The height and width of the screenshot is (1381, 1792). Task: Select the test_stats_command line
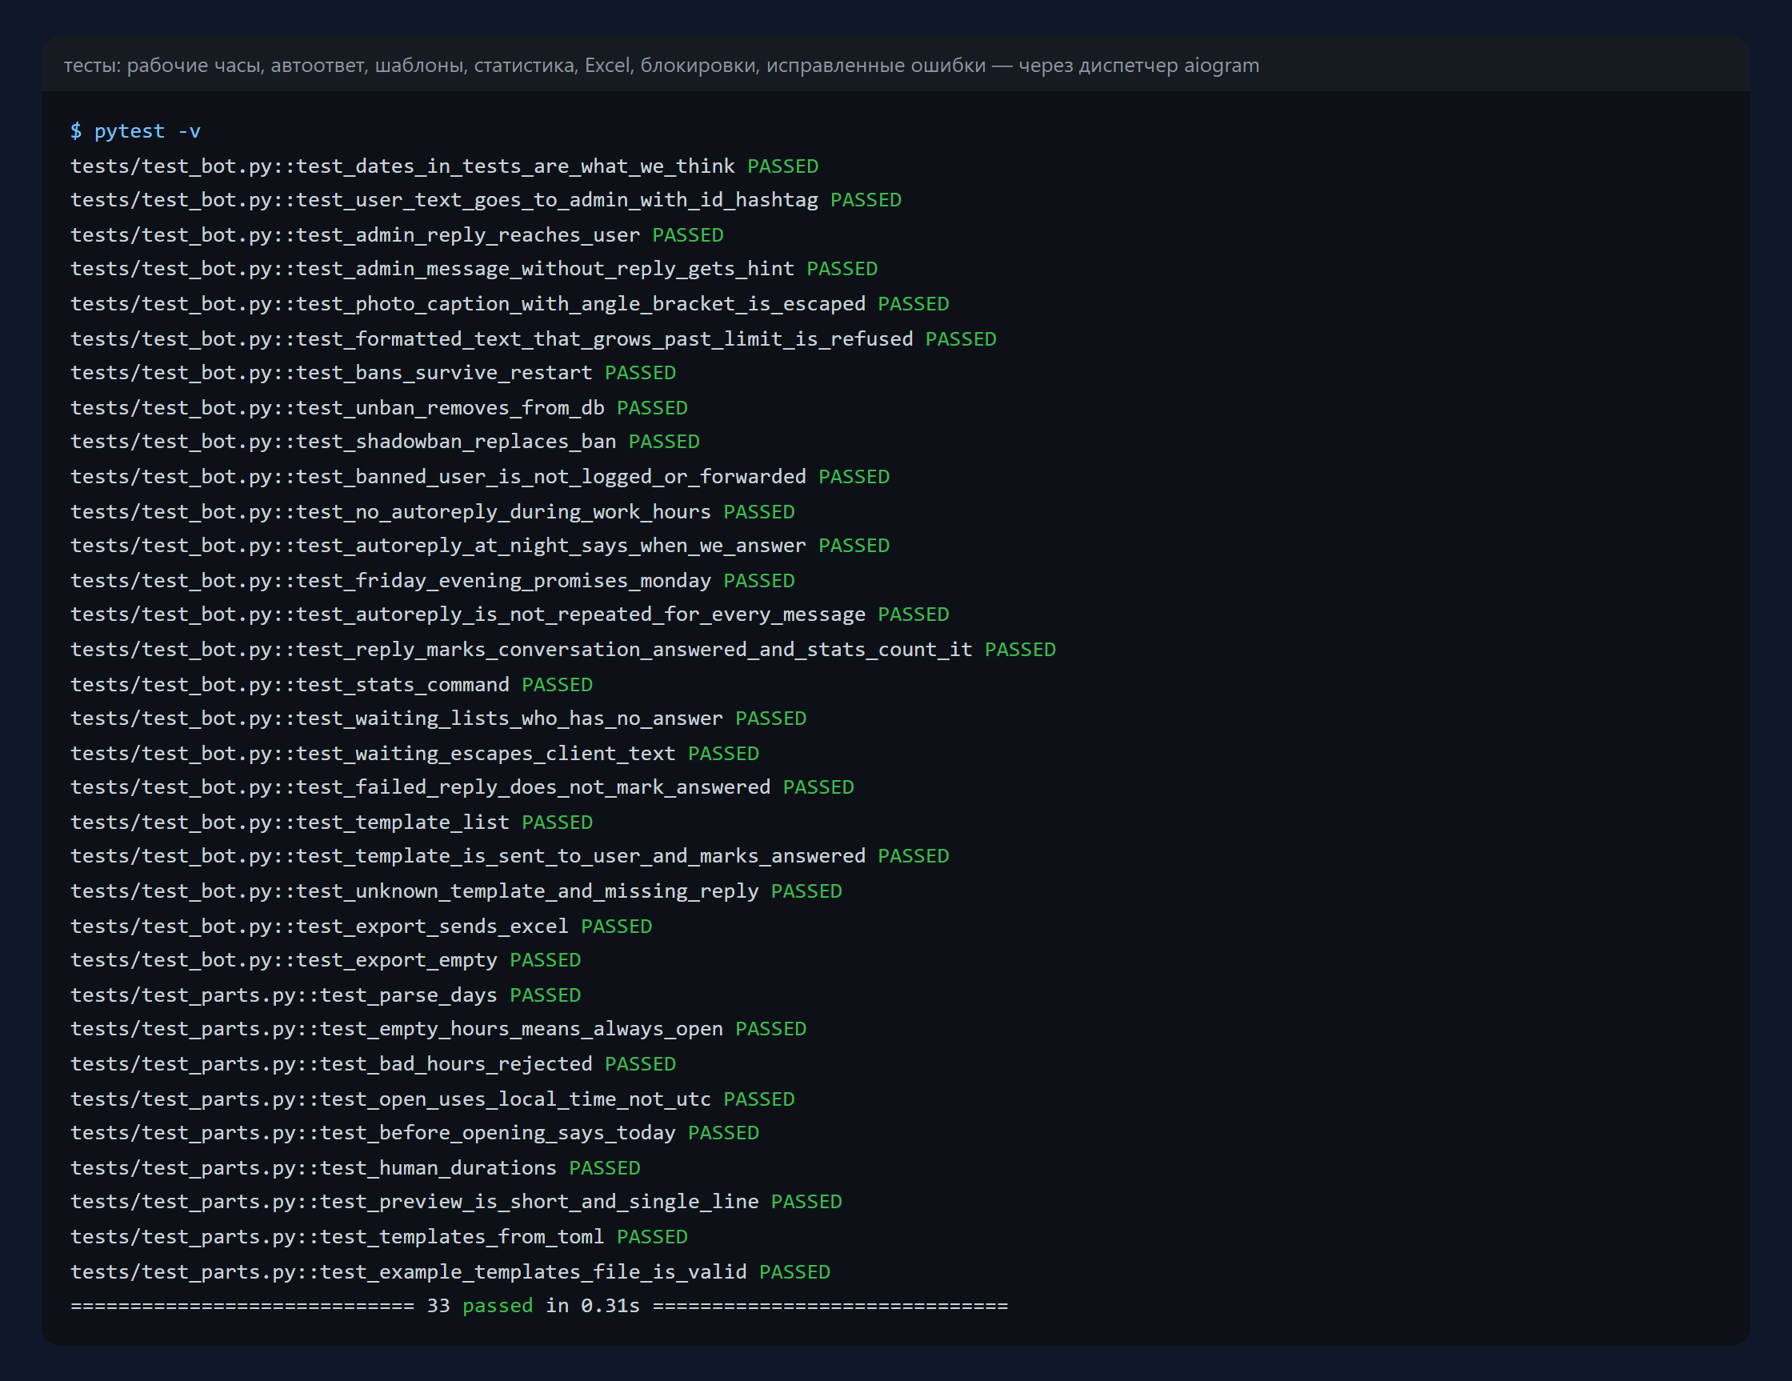(x=331, y=683)
